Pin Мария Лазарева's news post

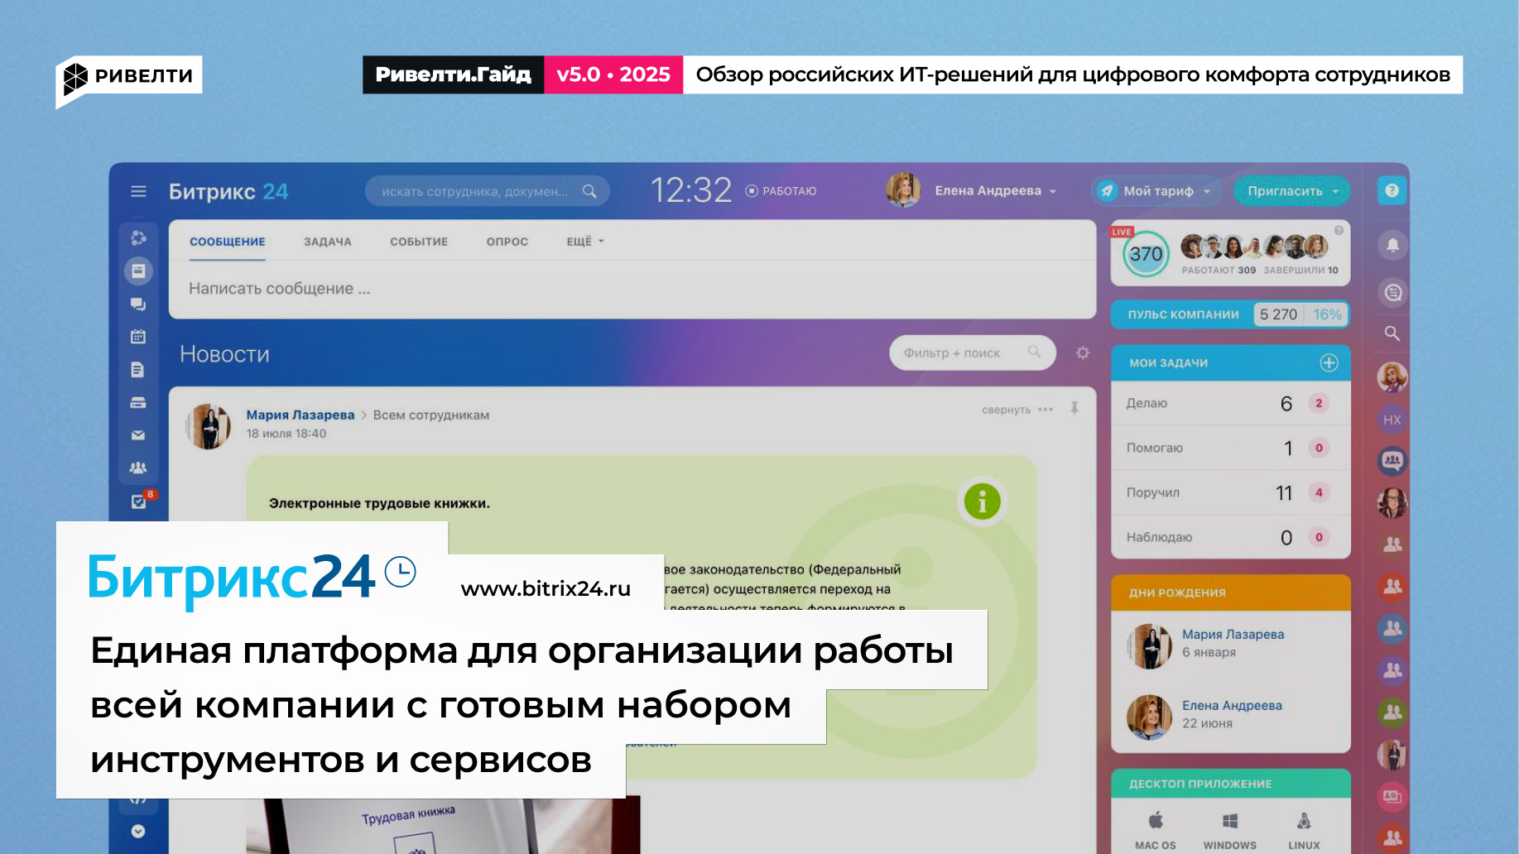coord(1074,410)
